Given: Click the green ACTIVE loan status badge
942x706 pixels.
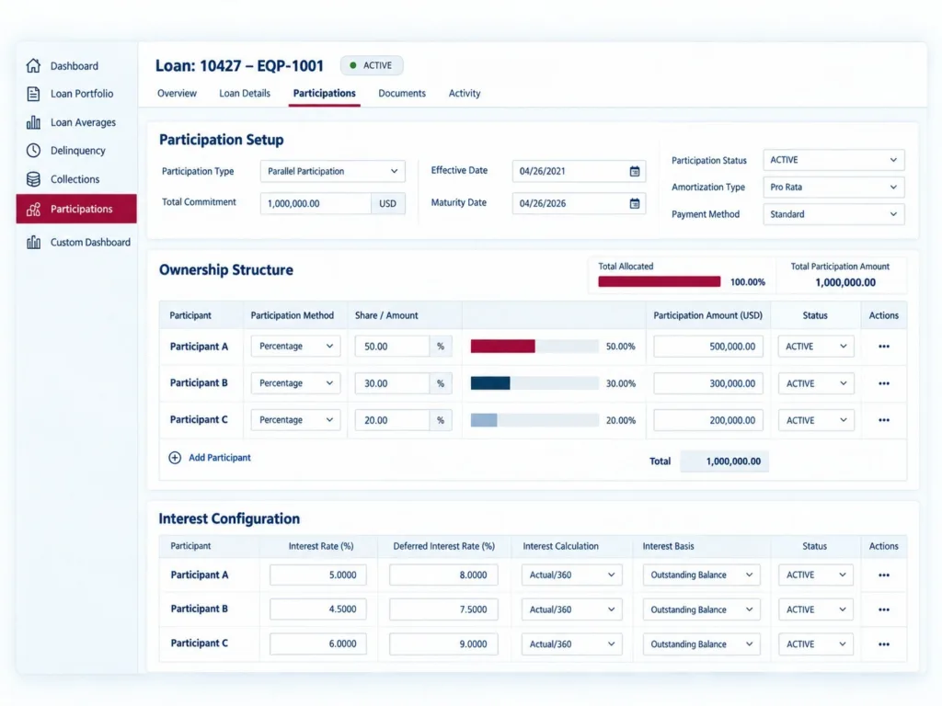Looking at the screenshot, I should pos(372,65).
